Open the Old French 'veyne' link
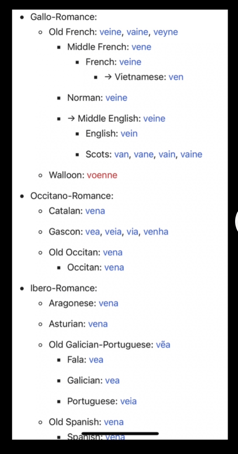The height and width of the screenshot is (454, 238). point(165,32)
